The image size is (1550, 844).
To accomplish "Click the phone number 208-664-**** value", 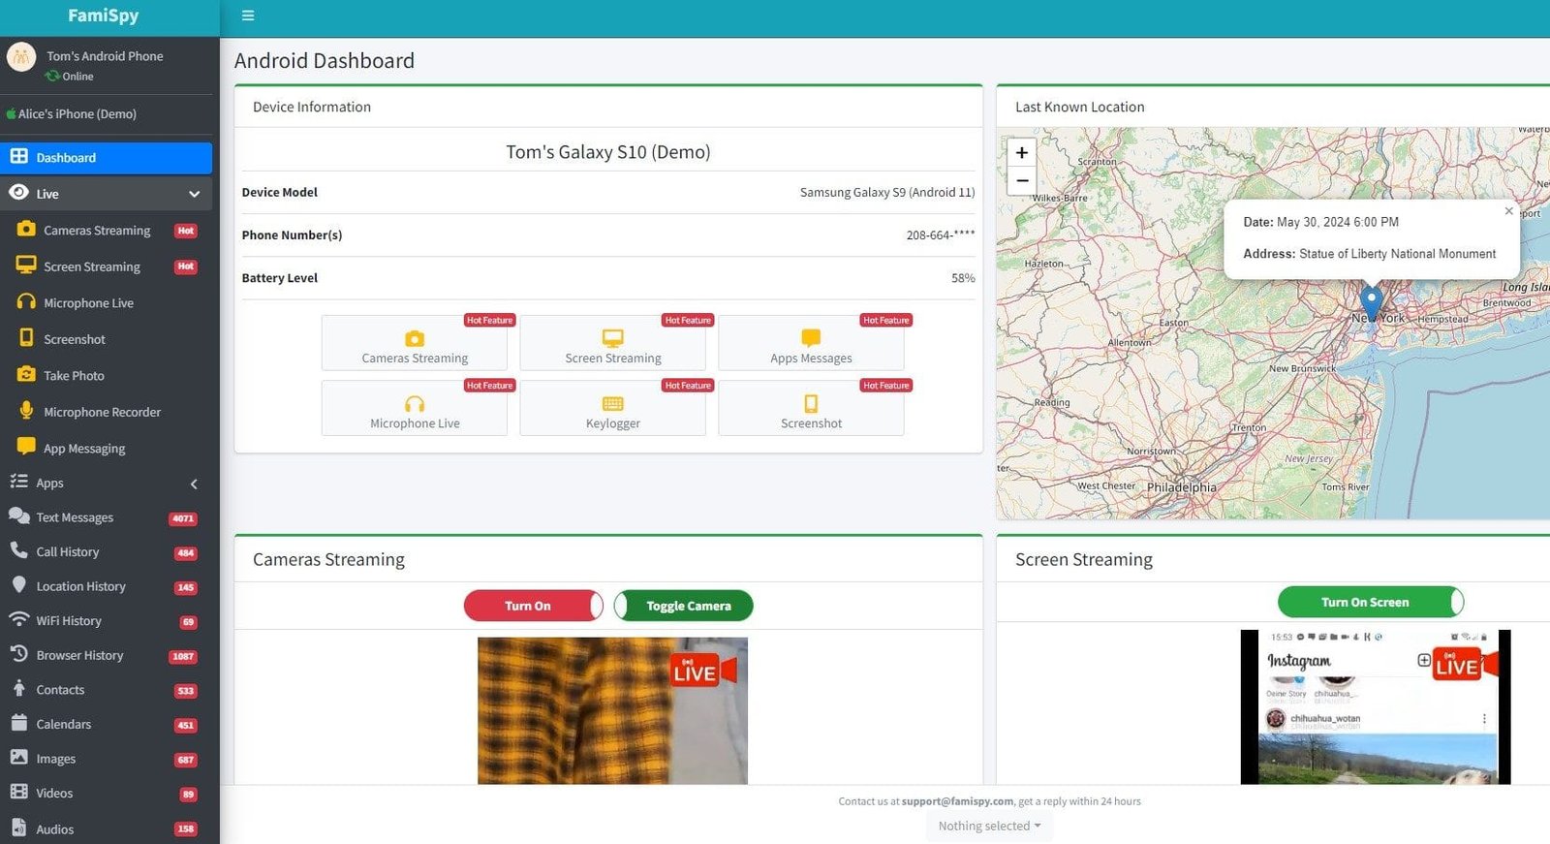I will [941, 235].
